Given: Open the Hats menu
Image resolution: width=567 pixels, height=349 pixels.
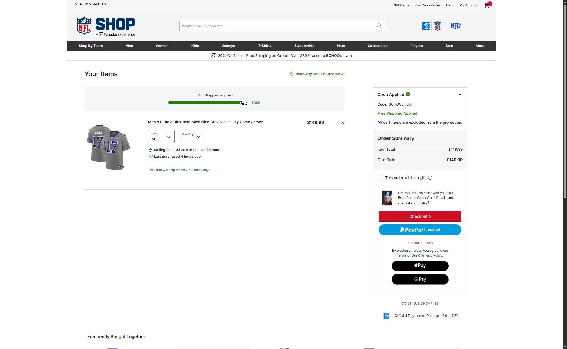Looking at the screenshot, I should click(341, 46).
